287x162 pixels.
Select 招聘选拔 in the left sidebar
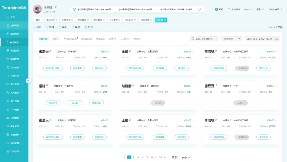13,34
